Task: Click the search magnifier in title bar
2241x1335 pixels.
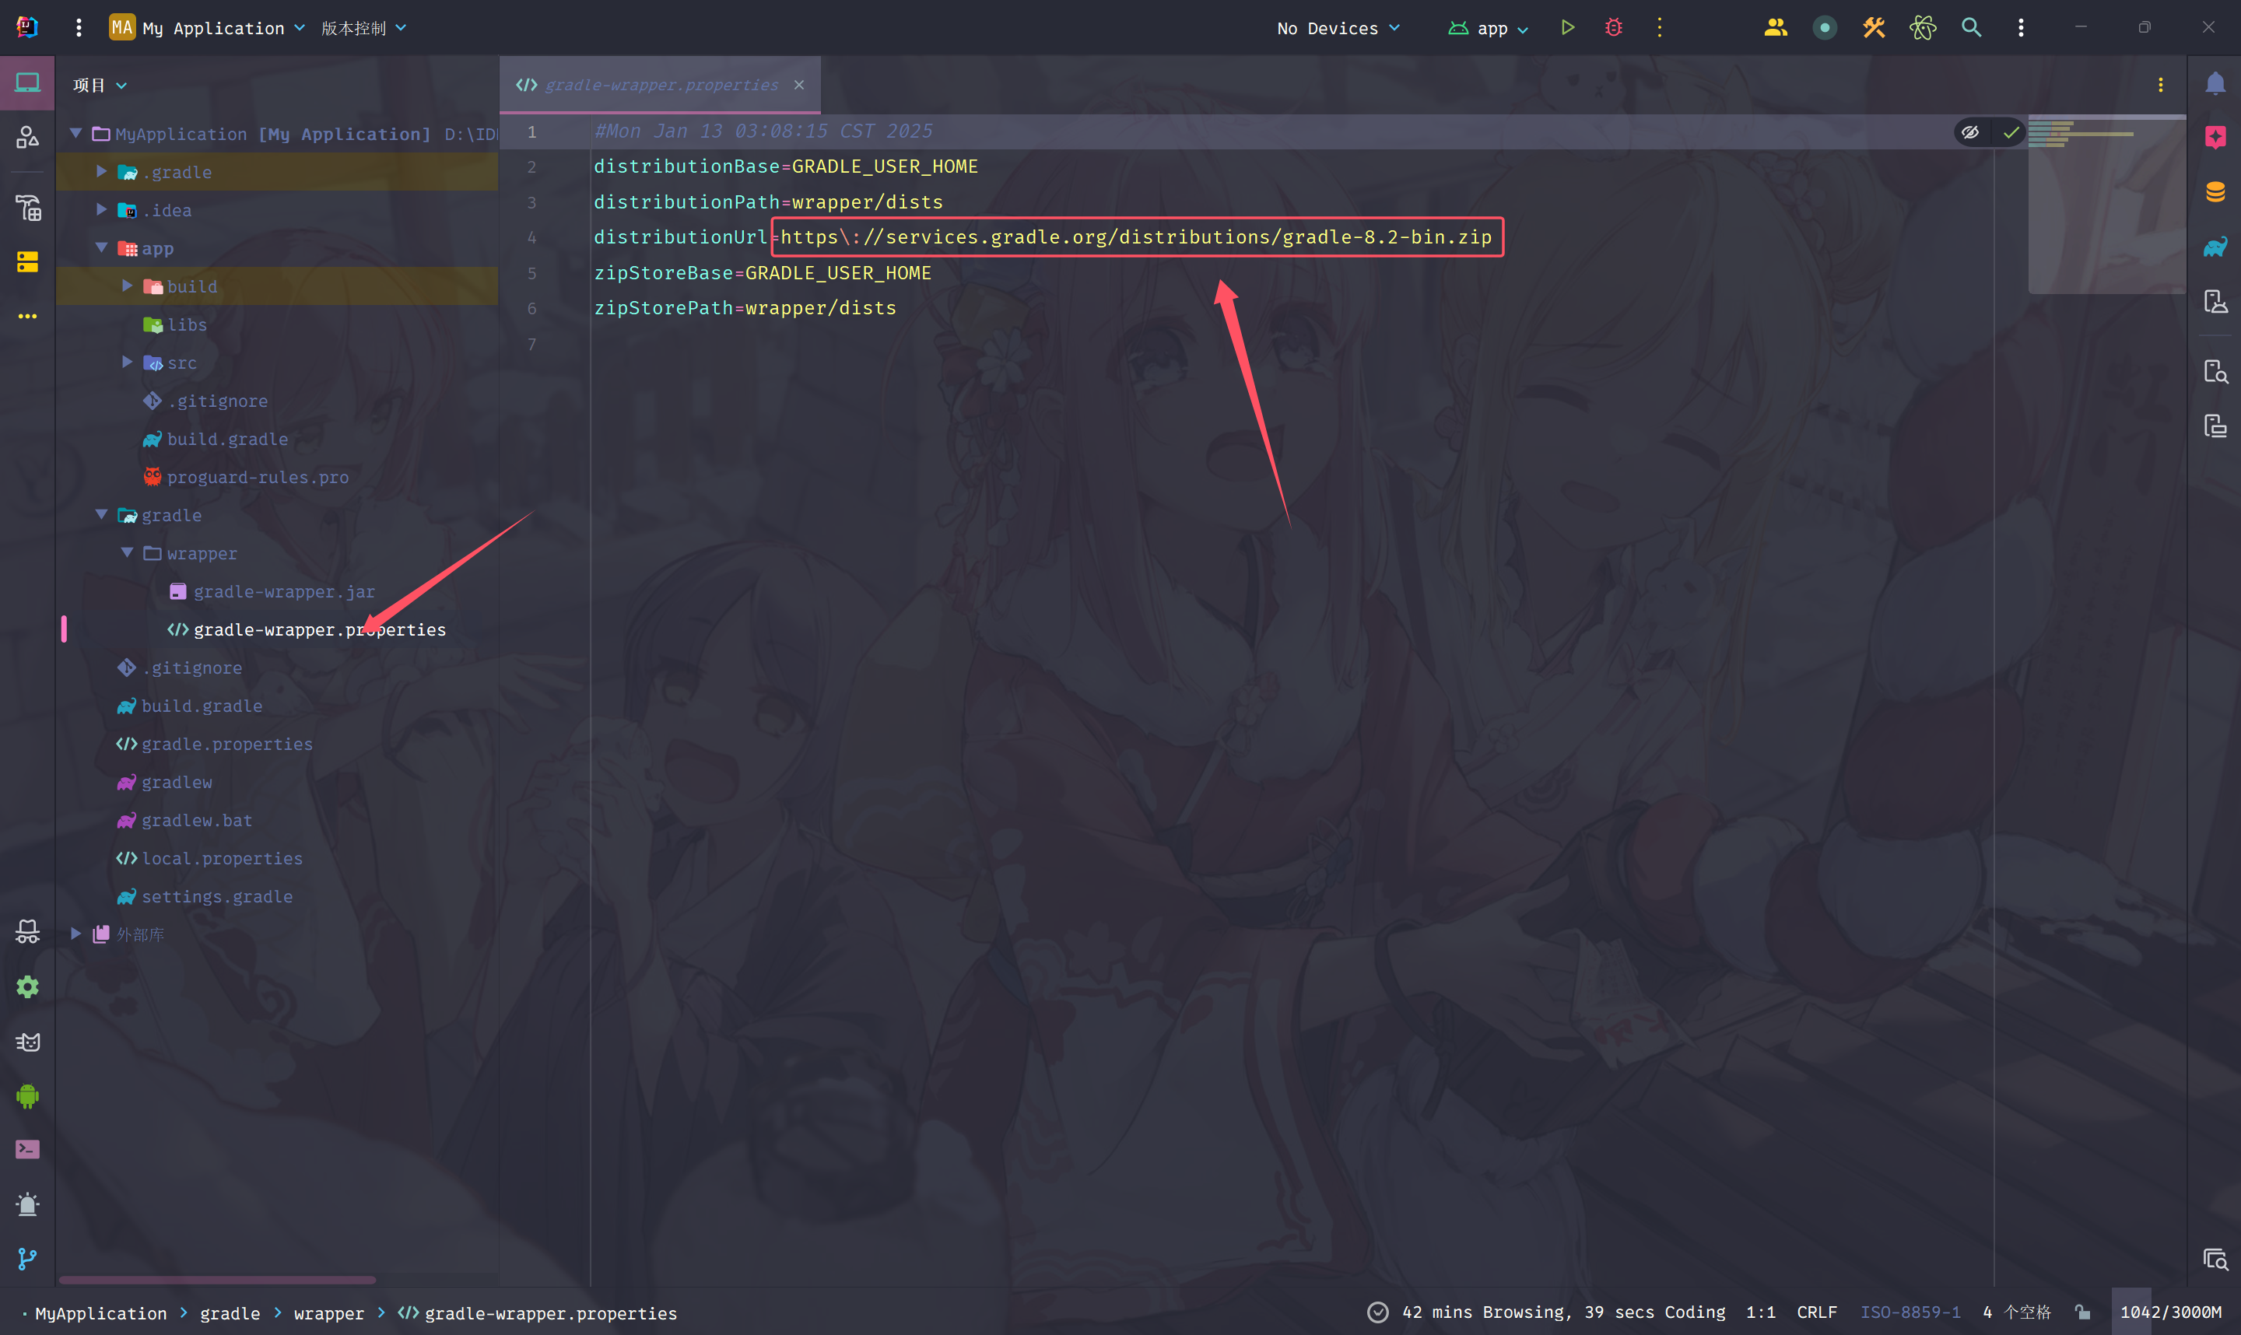Action: coord(1971,28)
